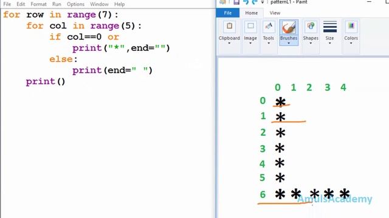Click the 'if col==0 or' code line
389x218 pixels.
pyautogui.click(x=84, y=37)
